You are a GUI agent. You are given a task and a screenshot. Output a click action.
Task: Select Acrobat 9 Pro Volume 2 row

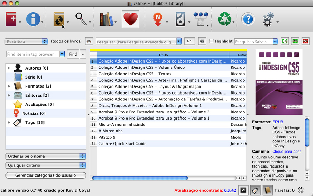pos(168,112)
